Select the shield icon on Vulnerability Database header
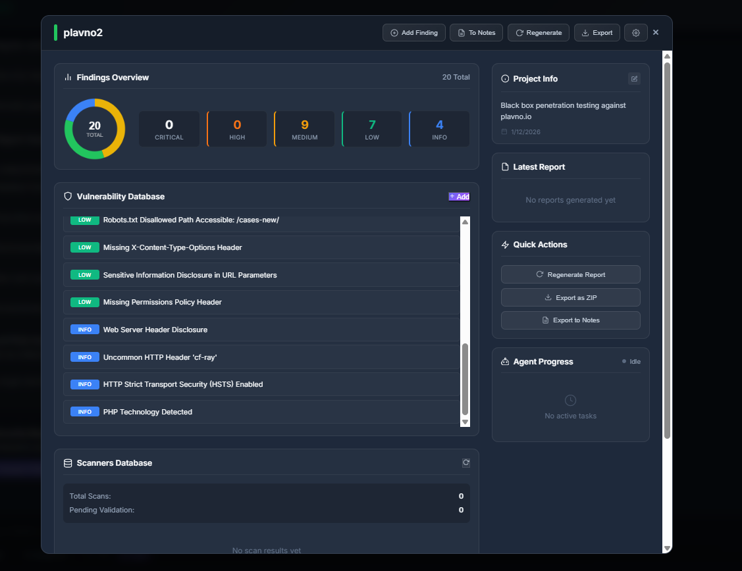742x571 pixels. coord(68,196)
